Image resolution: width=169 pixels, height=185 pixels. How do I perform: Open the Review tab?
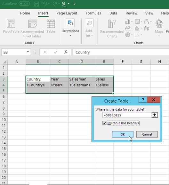(131, 13)
